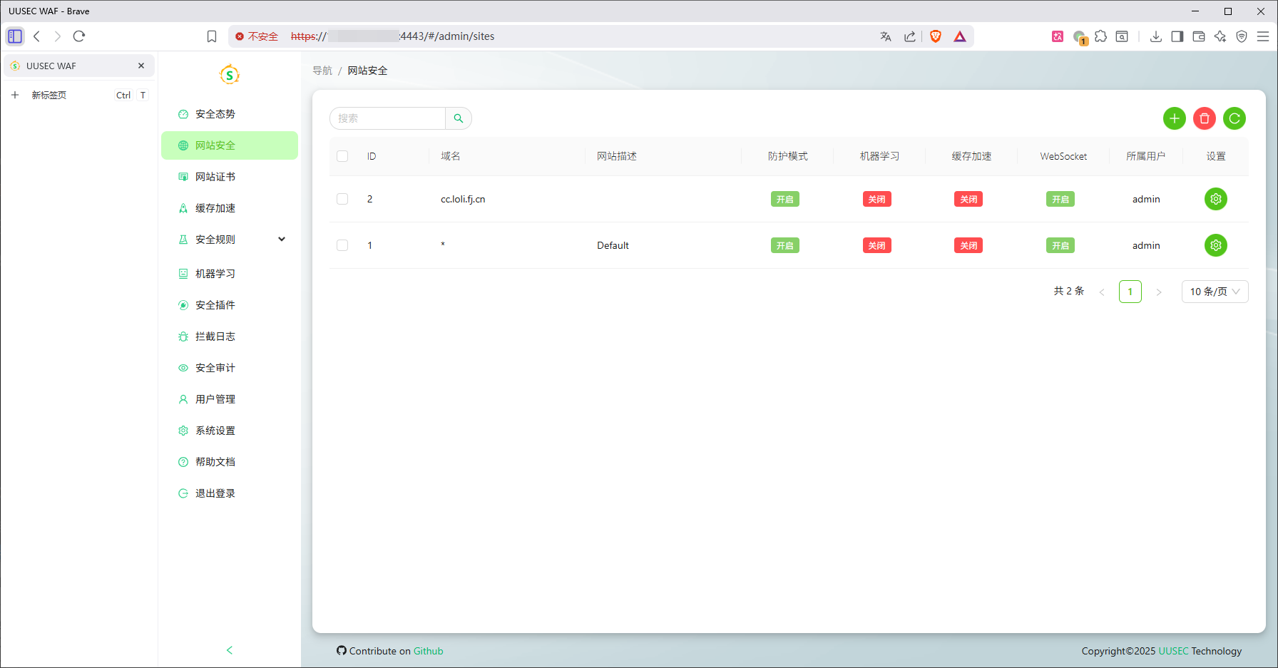This screenshot has width=1278, height=668.
Task: Open Brave Wallet icon
Action: pyautogui.click(x=1199, y=36)
